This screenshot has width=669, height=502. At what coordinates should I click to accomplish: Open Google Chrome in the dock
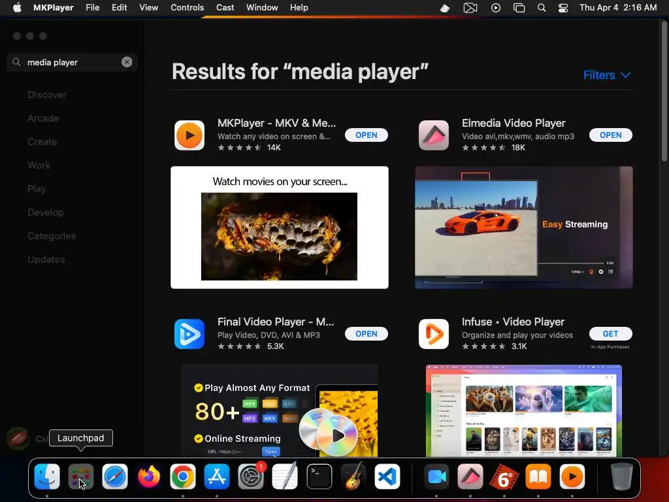183,477
